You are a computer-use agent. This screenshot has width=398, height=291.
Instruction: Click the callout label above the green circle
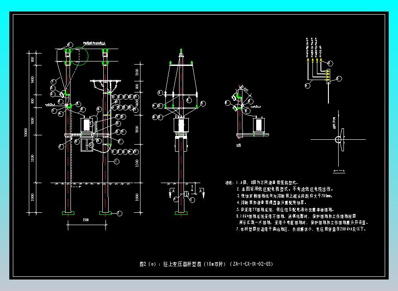(94, 43)
